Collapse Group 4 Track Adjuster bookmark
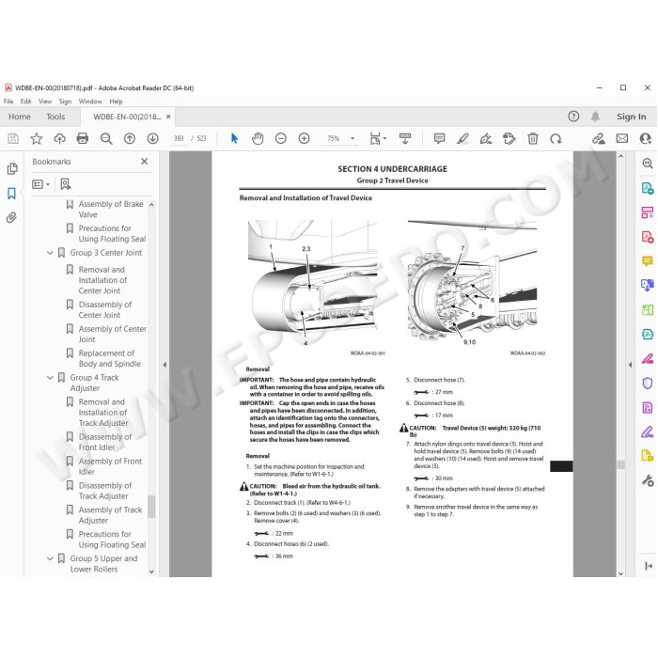This screenshot has height=658, width=658. tap(50, 378)
